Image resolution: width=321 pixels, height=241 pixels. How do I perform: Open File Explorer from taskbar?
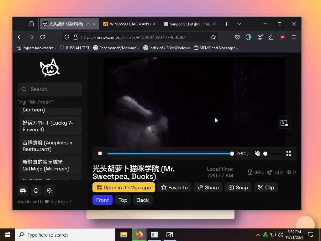click(124, 235)
